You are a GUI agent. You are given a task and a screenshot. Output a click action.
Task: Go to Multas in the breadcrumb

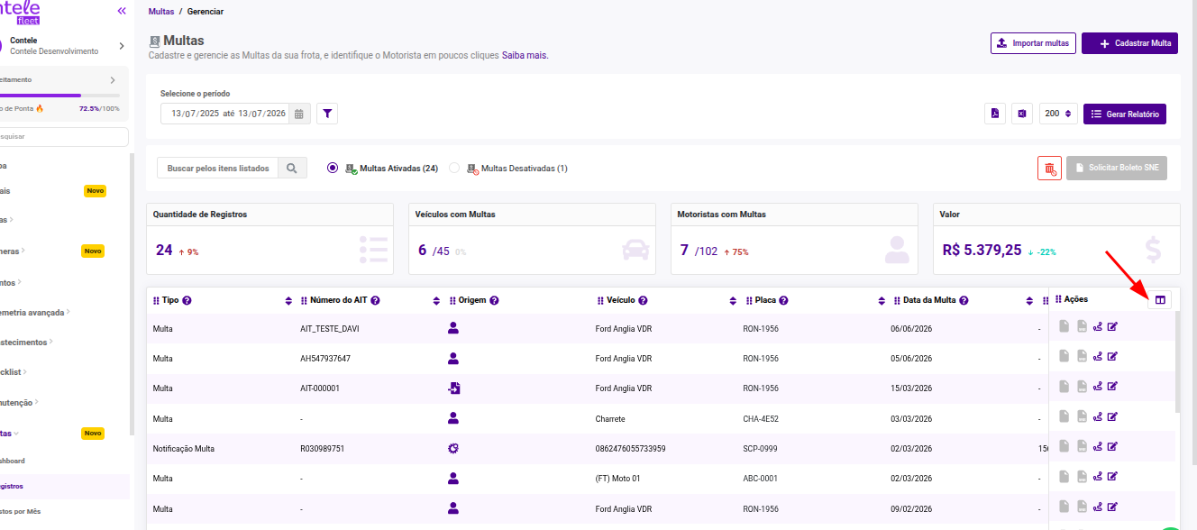(x=161, y=12)
